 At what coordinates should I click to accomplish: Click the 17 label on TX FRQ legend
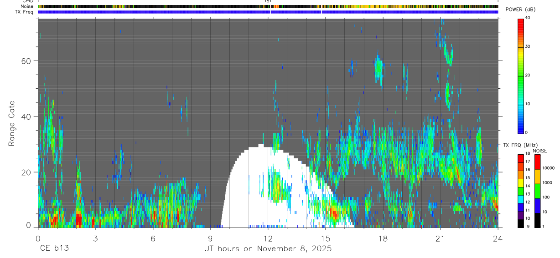coord(528,162)
